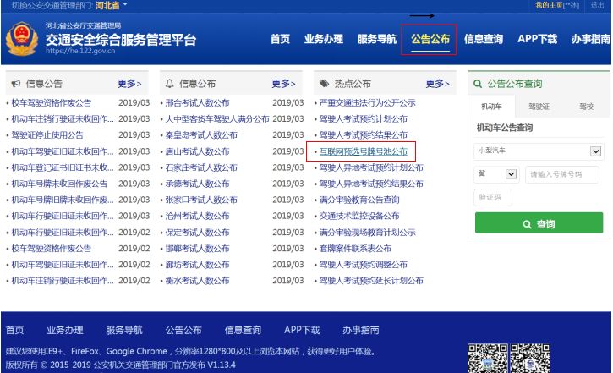The height and width of the screenshot is (373, 613).
Task: Open 衡水考试人数公布 link
Action: click(197, 280)
